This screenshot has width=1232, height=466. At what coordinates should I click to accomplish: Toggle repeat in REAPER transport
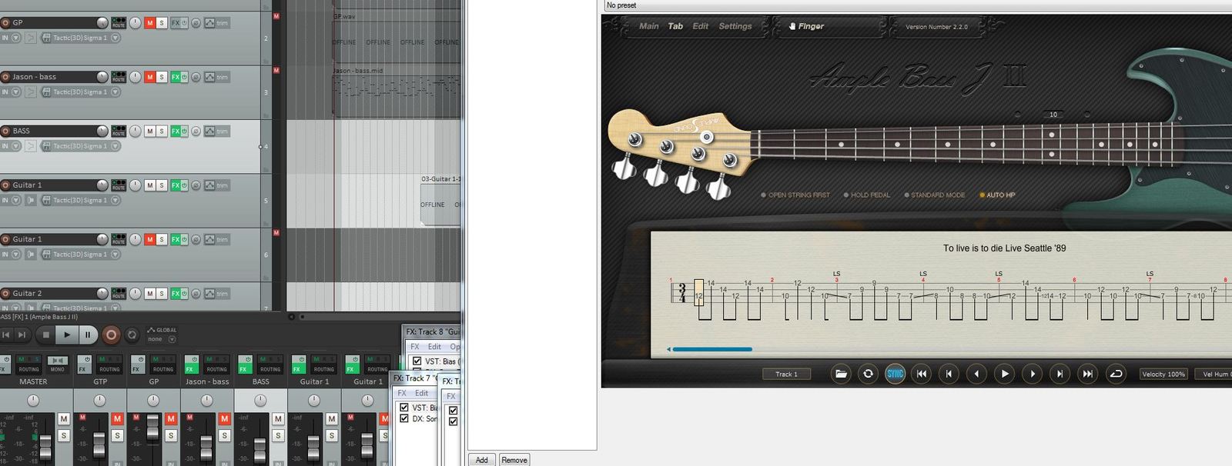(132, 335)
